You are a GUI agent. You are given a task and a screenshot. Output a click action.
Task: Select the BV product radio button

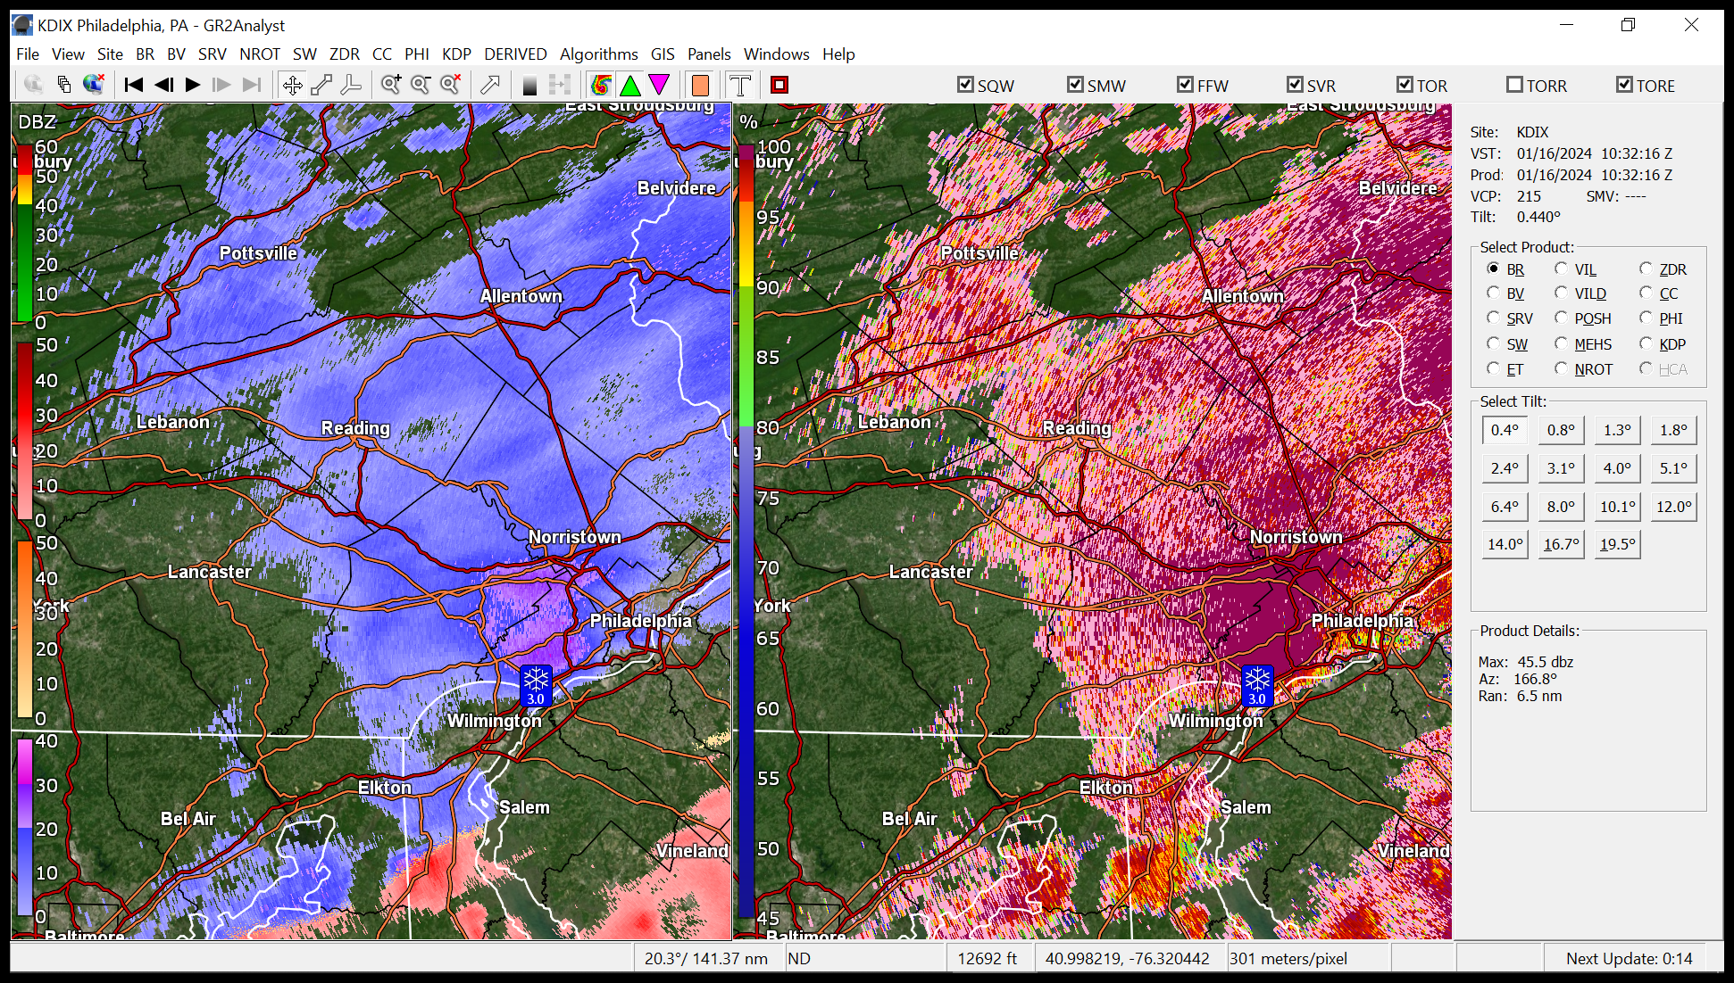tap(1493, 293)
